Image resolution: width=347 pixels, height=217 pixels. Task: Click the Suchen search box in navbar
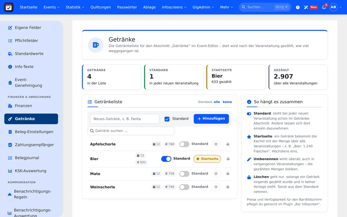(x=265, y=7)
